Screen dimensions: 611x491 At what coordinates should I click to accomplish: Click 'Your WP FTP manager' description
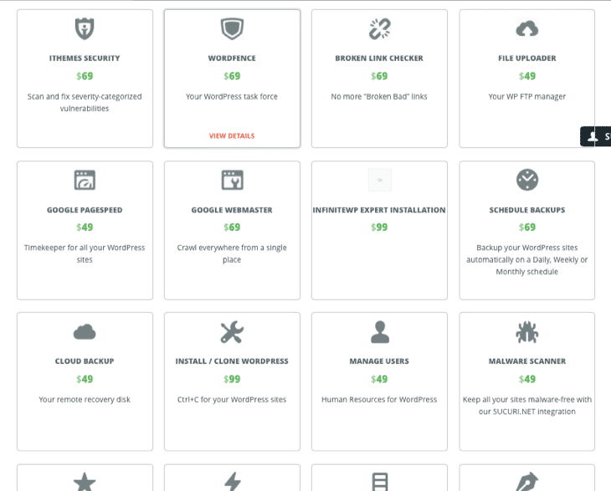[526, 96]
